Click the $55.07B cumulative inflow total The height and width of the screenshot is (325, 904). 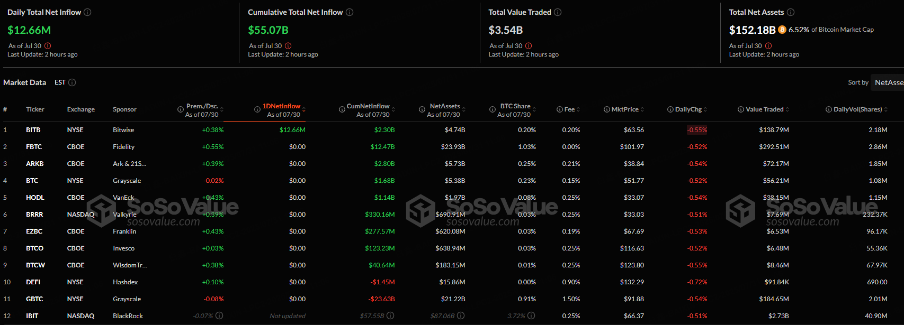(268, 30)
